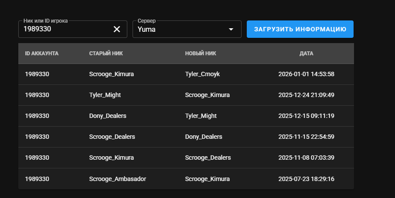Click date 2025-11-15 22:54:59 cell

coord(306,137)
